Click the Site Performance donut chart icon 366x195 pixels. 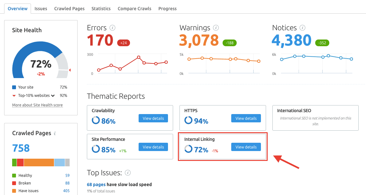[95, 149]
